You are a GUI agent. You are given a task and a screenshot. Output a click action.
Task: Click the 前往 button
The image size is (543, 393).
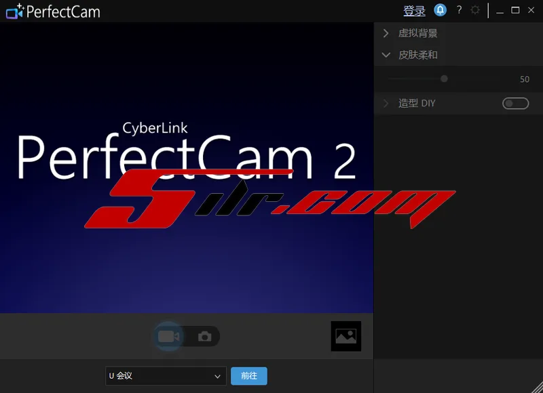[249, 376]
